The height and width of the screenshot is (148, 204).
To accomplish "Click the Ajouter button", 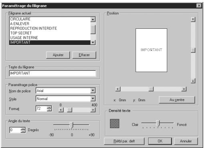I will (x=58, y=55).
